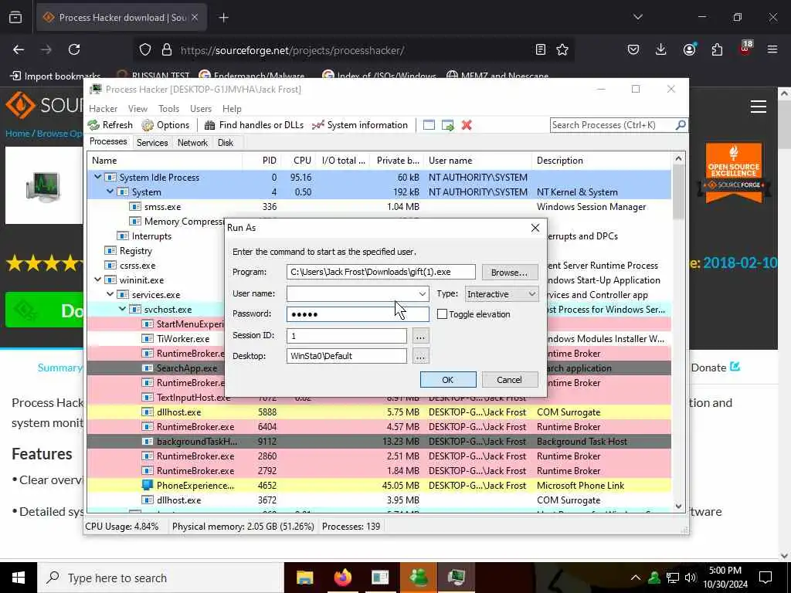Viewport: 791px width, 593px height.
Task: Click the search magnifier in Search Processes box
Action: tap(681, 124)
